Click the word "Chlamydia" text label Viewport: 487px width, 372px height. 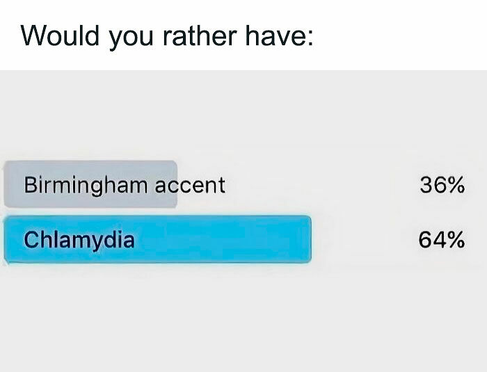tap(79, 240)
